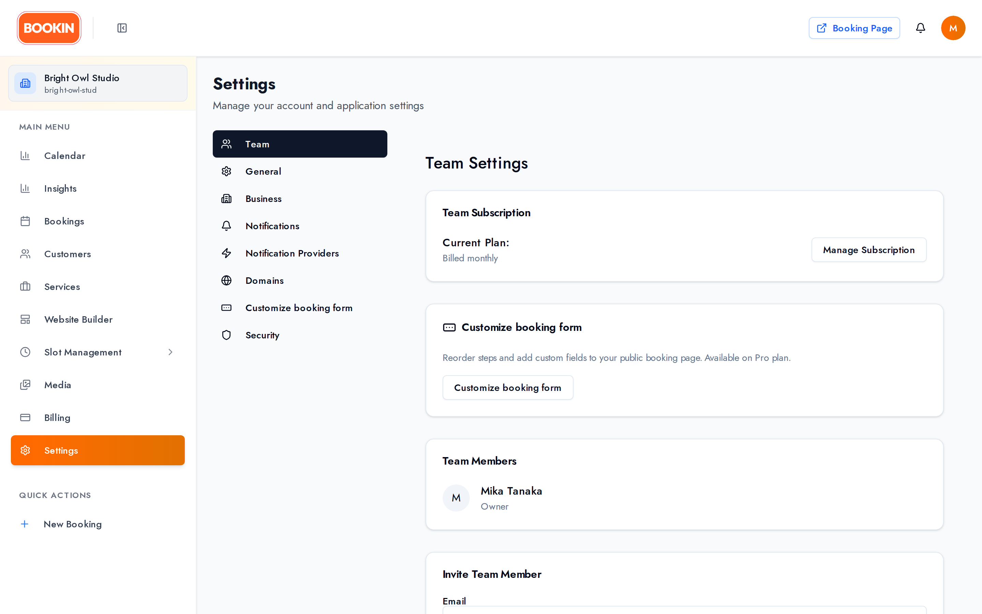982x614 pixels.
Task: Click the BOOKIN logo
Action: (x=49, y=28)
